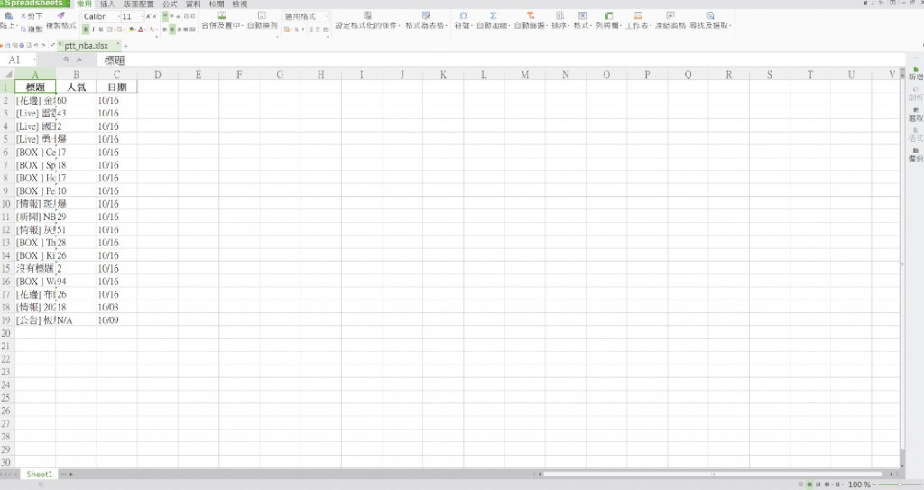Click 備份 in the right sidebar
Image resolution: width=924 pixels, height=490 pixels.
point(915,154)
